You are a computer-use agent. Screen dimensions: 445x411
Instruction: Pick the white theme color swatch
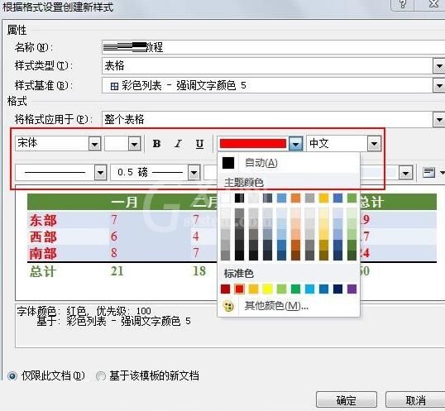pos(226,198)
